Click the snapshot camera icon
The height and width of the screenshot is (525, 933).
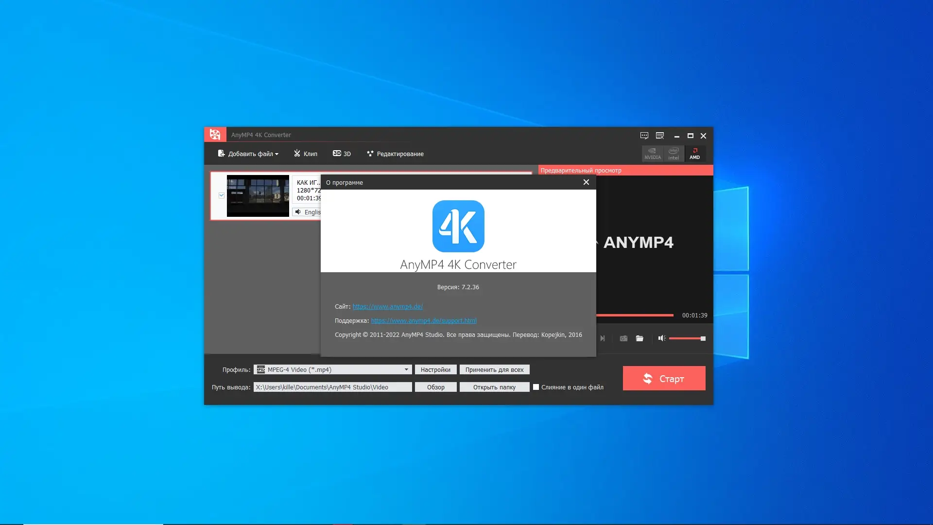coord(623,338)
